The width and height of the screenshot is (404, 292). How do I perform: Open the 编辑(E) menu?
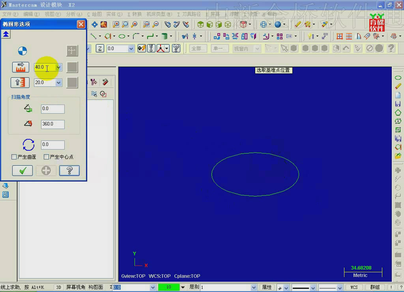[32, 14]
